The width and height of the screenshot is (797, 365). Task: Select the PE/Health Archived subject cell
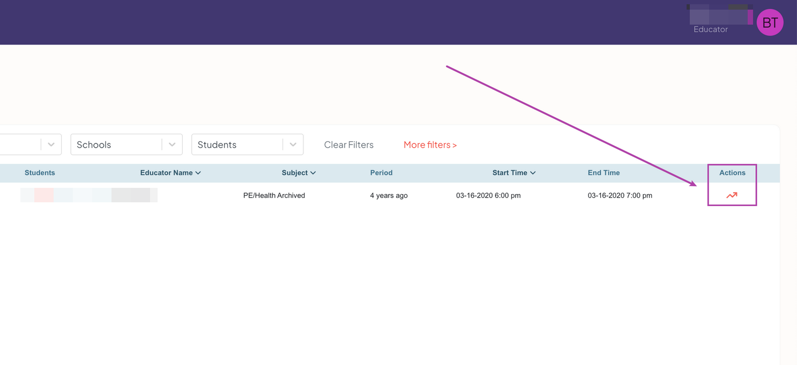tap(274, 195)
